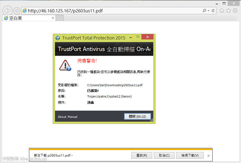Click the 重試(R) retry download button
This screenshot has height=163, width=241.
142,155
